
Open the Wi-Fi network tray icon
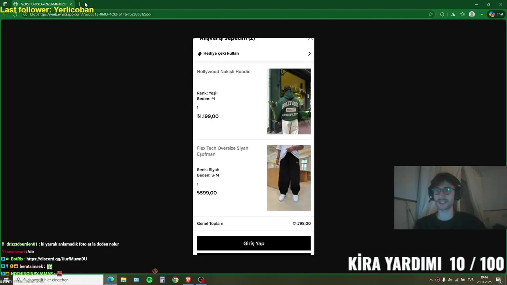tap(456, 280)
